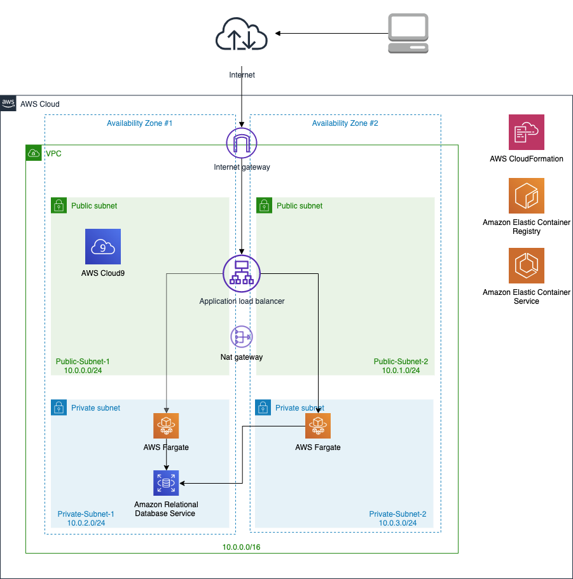Screen dimensions: 573x579
Task: Click 'Public subnet' title in Availability Zone #2
Action: [x=300, y=206]
